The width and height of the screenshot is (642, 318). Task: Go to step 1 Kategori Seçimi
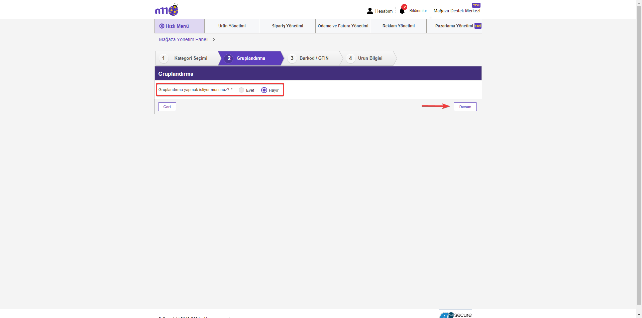click(187, 58)
